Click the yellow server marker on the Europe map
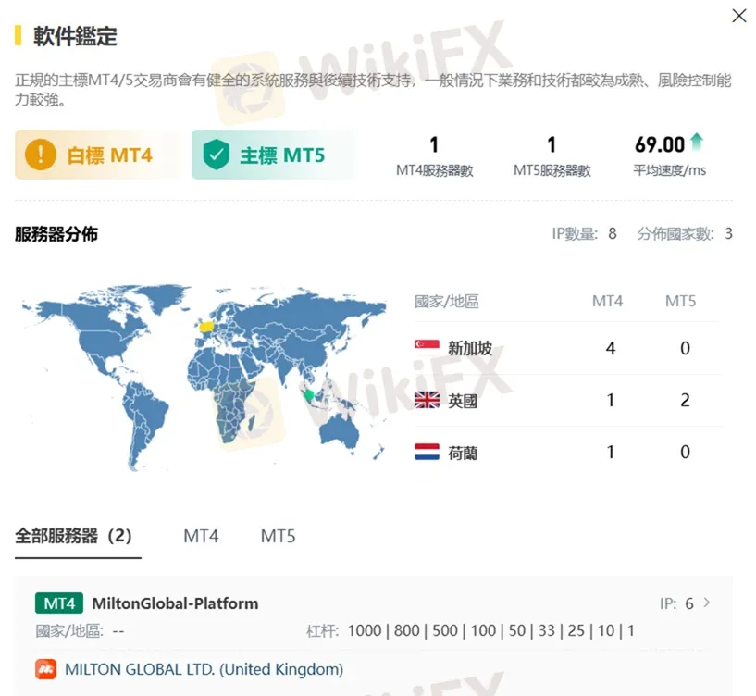The image size is (756, 696). pyautogui.click(x=205, y=327)
